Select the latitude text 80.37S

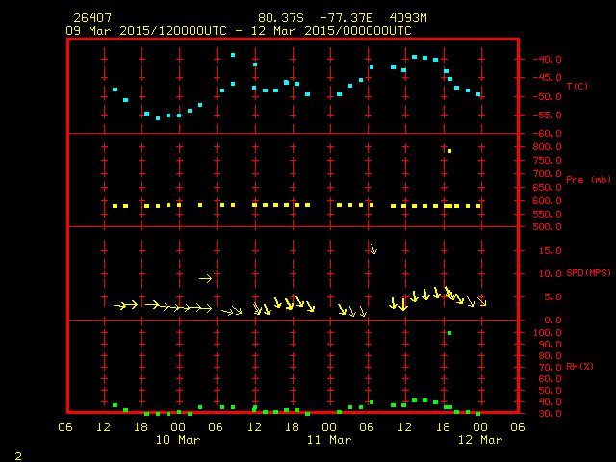coord(281,18)
